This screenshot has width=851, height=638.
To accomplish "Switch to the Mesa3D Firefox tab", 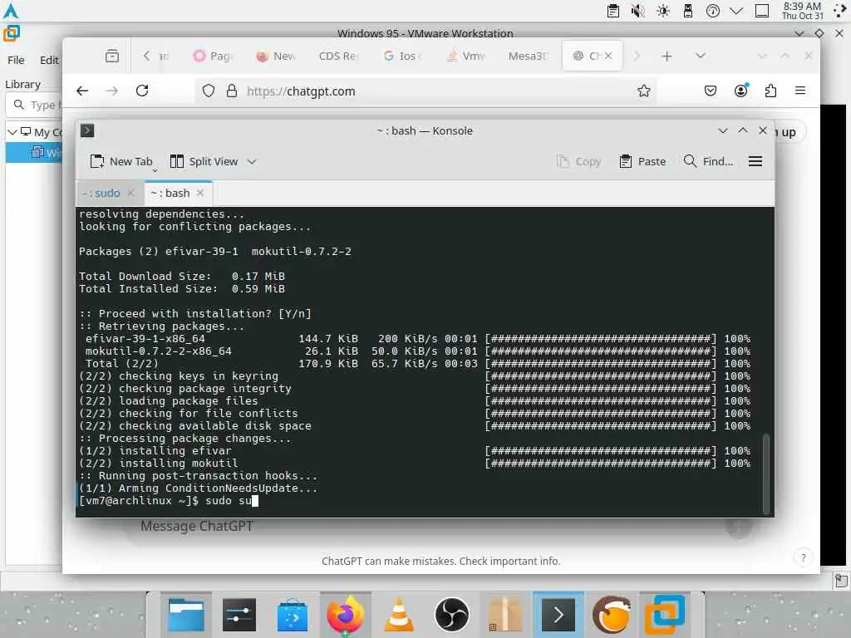I will [526, 56].
